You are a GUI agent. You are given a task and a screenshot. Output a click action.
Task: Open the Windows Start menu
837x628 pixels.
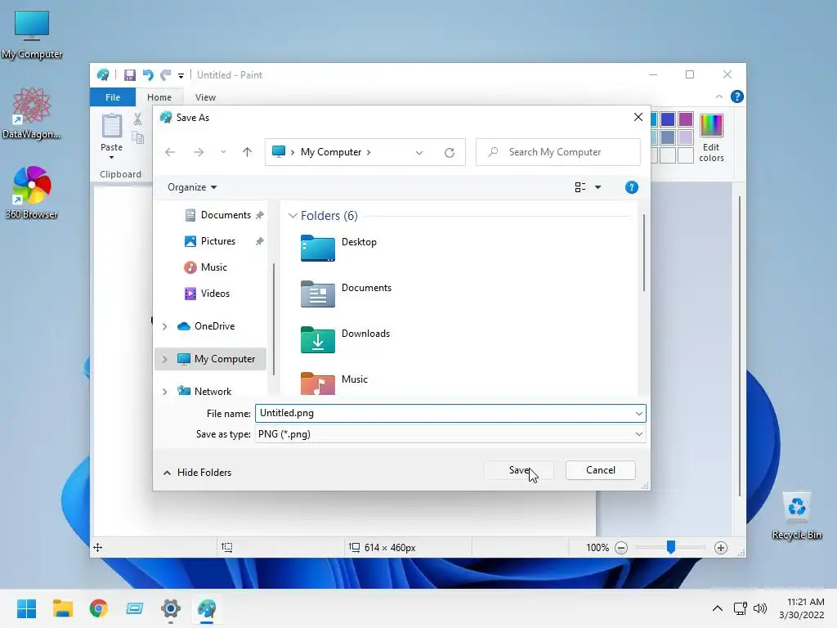coord(26,608)
